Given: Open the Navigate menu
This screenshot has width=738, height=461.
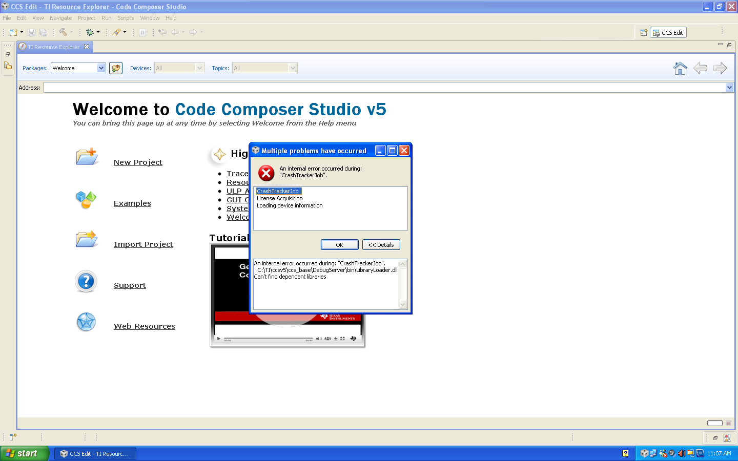Looking at the screenshot, I should point(61,18).
